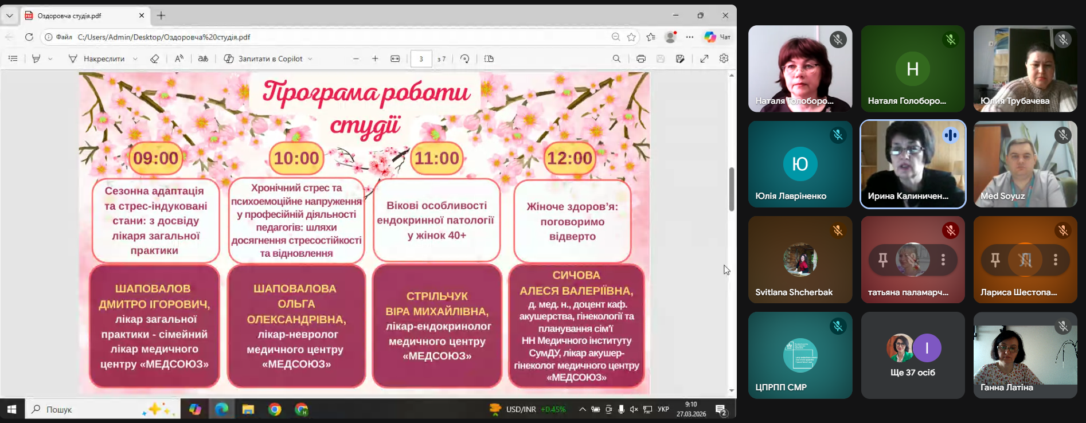The height and width of the screenshot is (423, 1086).
Task: Click the page number input field
Action: coord(421,58)
